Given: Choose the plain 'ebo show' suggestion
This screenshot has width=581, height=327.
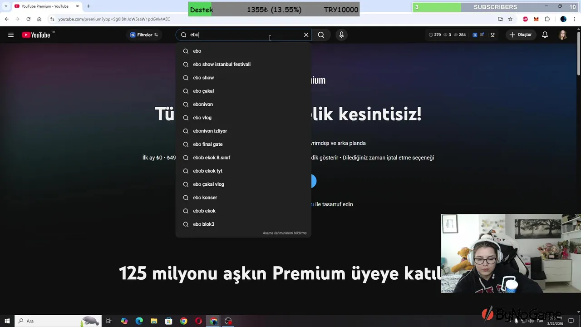Looking at the screenshot, I should (243, 78).
